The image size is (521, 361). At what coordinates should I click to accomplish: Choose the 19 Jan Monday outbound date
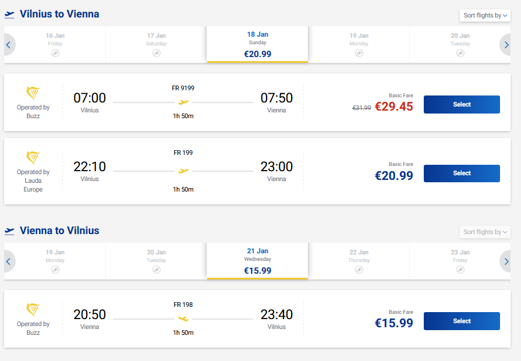click(359, 44)
